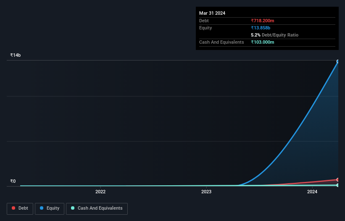Click the blue Equity legend dot
The image size is (345, 221).
42,208
